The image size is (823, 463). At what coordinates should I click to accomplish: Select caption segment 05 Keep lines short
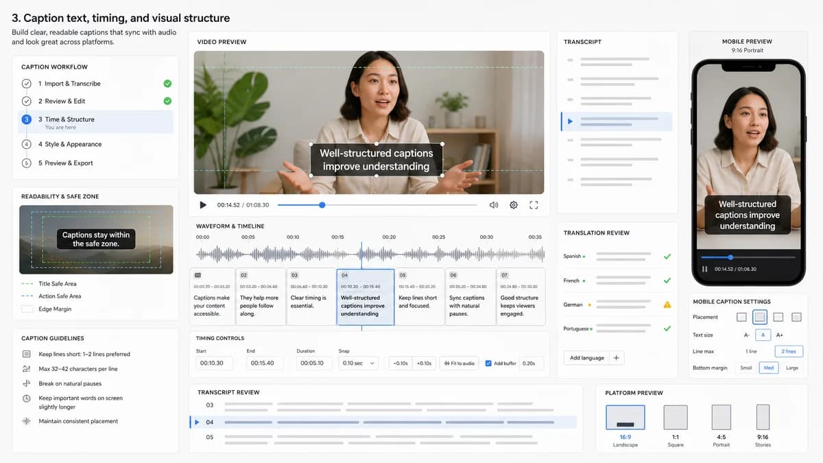418,296
